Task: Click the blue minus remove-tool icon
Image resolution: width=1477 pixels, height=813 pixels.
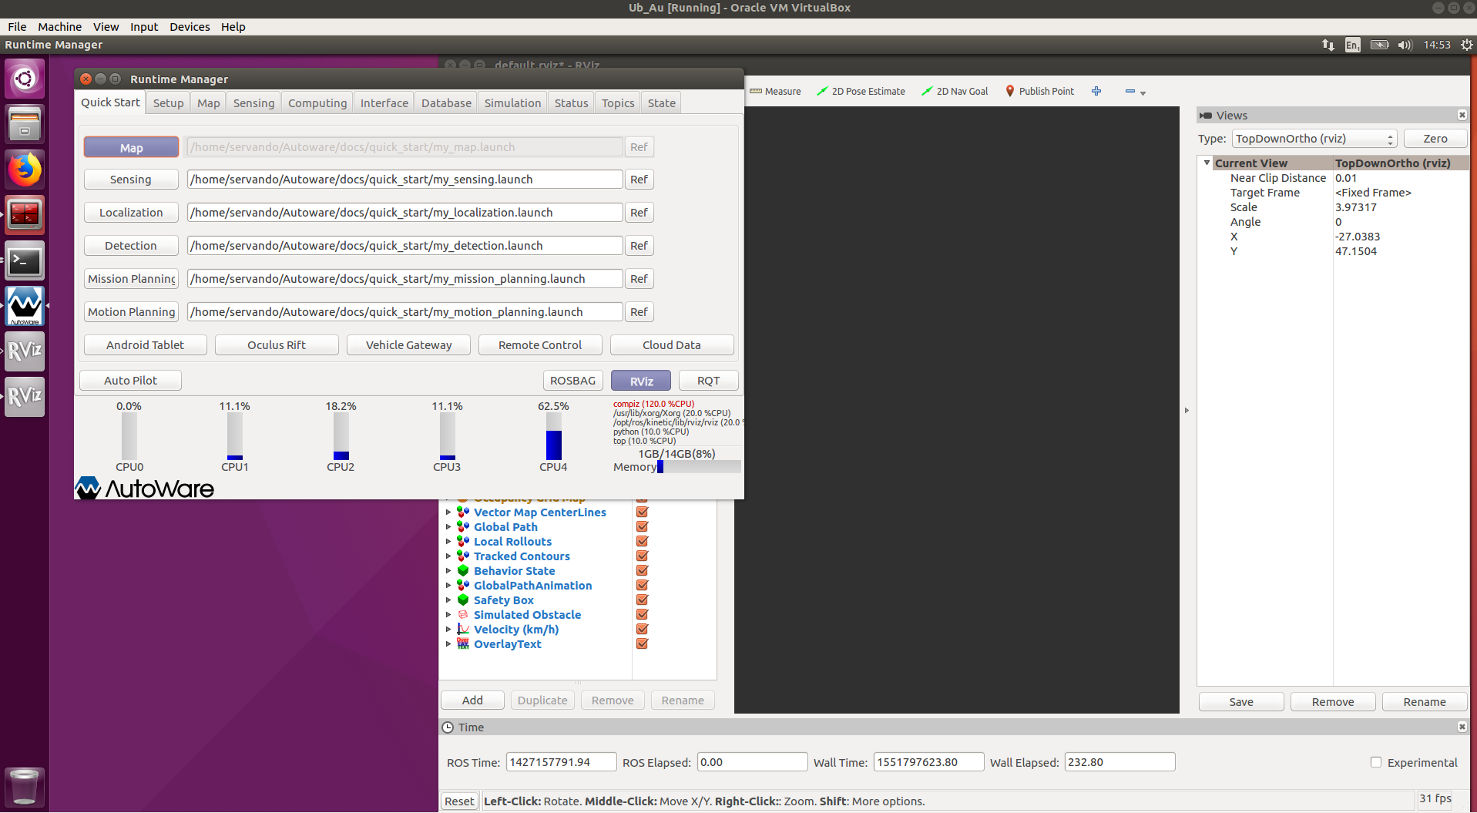Action: [x=1130, y=91]
